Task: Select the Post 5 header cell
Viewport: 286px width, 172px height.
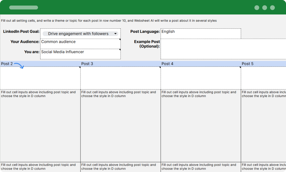Action: (263, 64)
